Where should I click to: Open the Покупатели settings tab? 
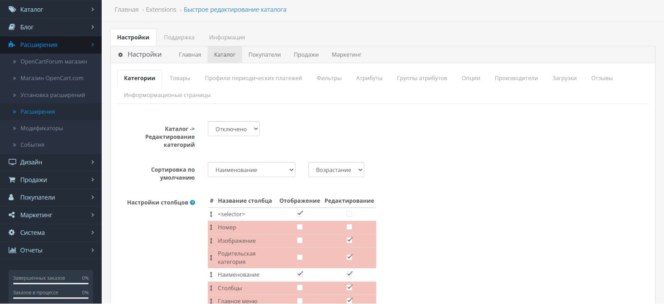[x=264, y=55]
